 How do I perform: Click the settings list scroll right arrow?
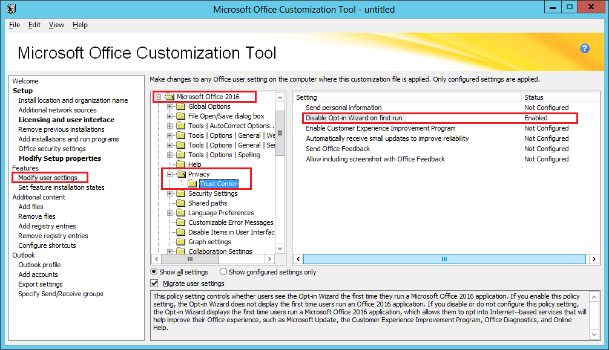click(594, 259)
